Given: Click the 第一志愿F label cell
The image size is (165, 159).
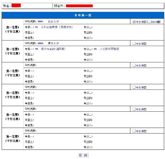Looking at the screenshot, I should [13, 139].
